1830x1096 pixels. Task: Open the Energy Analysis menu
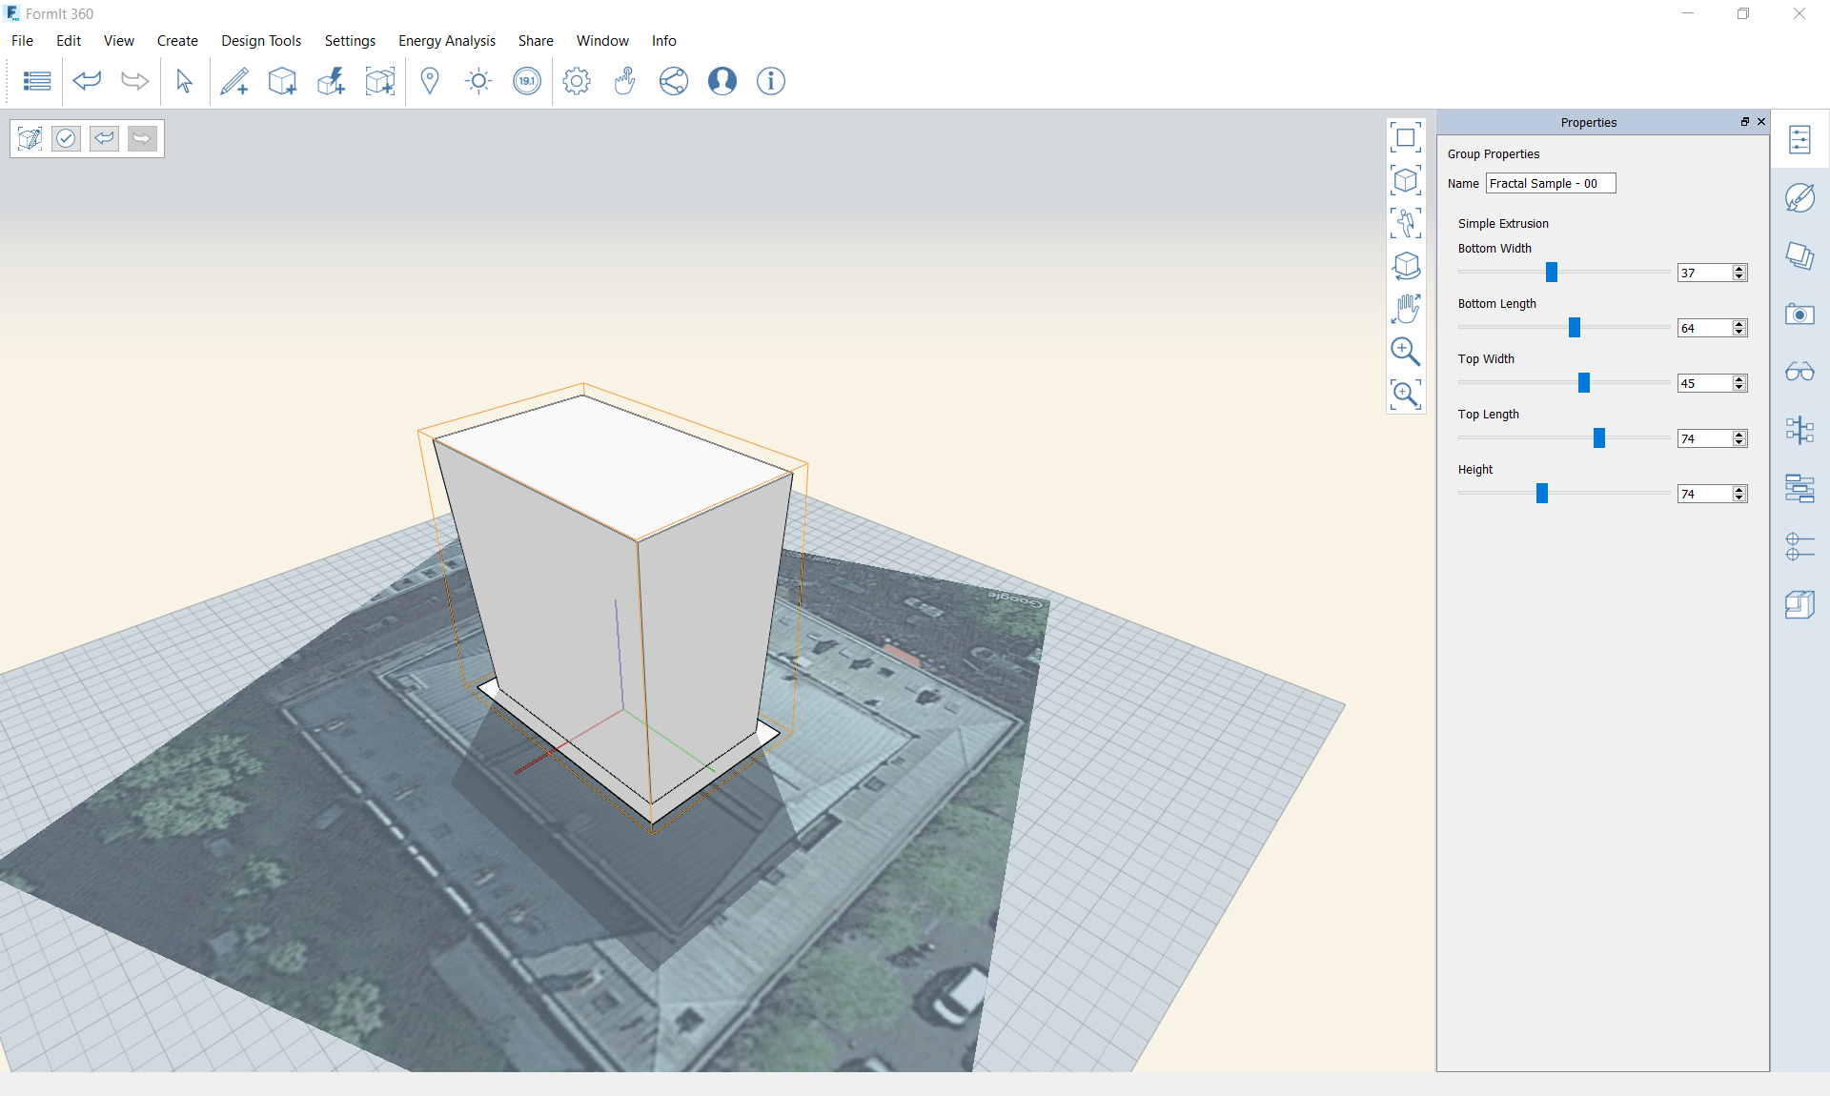[x=446, y=41]
